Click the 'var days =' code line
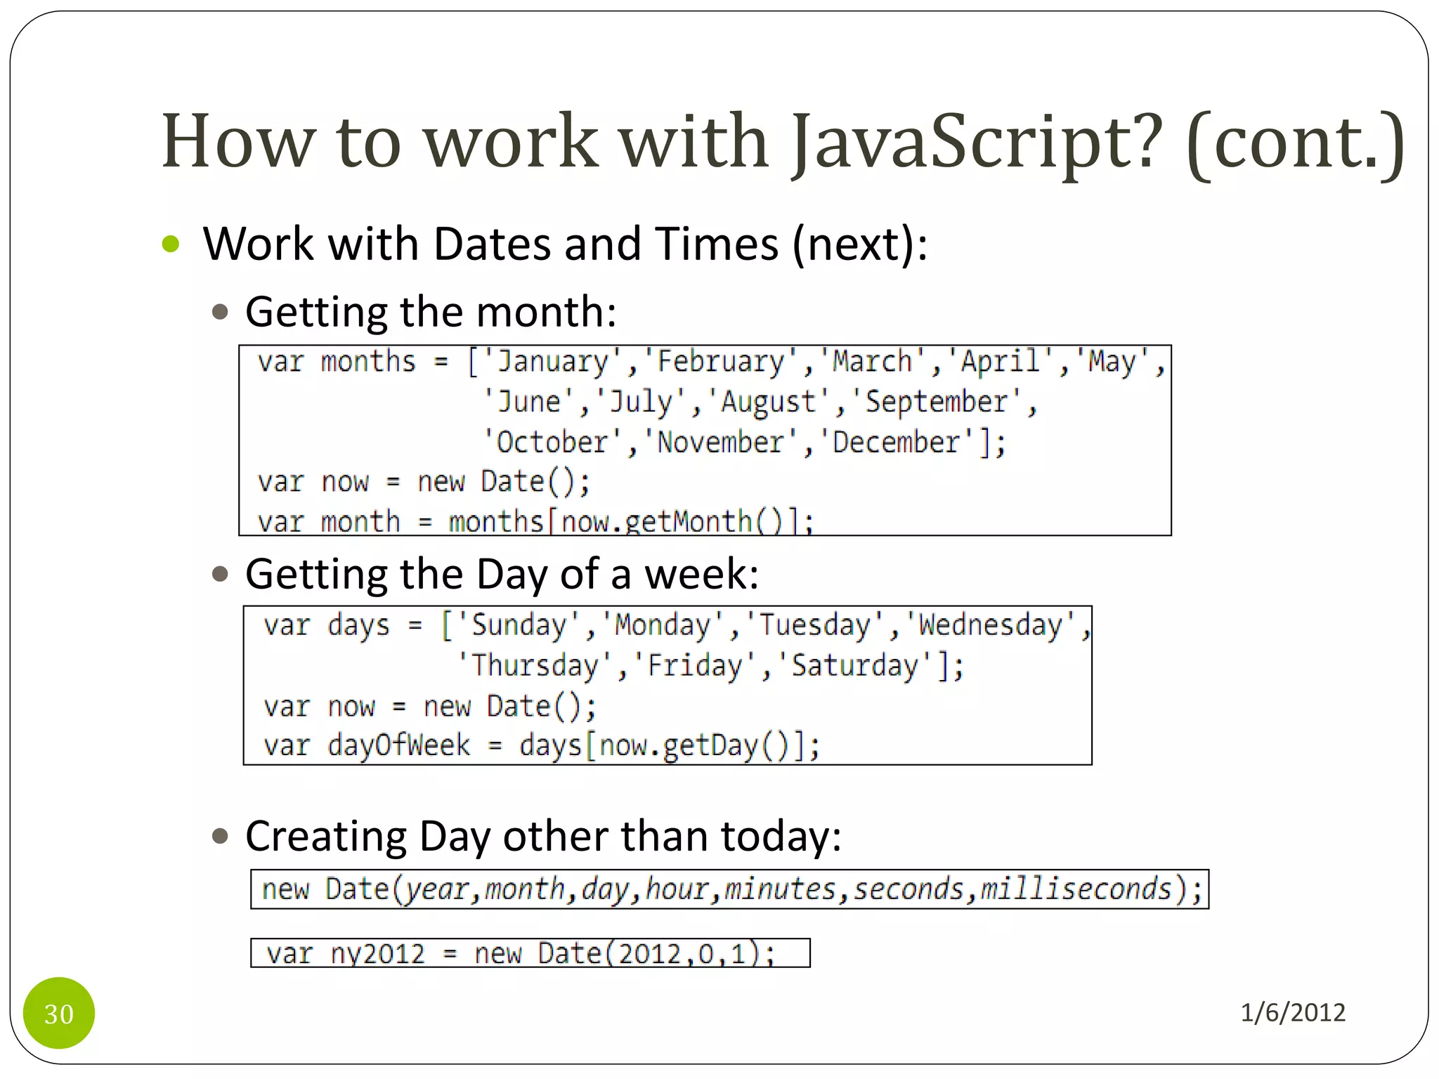 tap(677, 626)
